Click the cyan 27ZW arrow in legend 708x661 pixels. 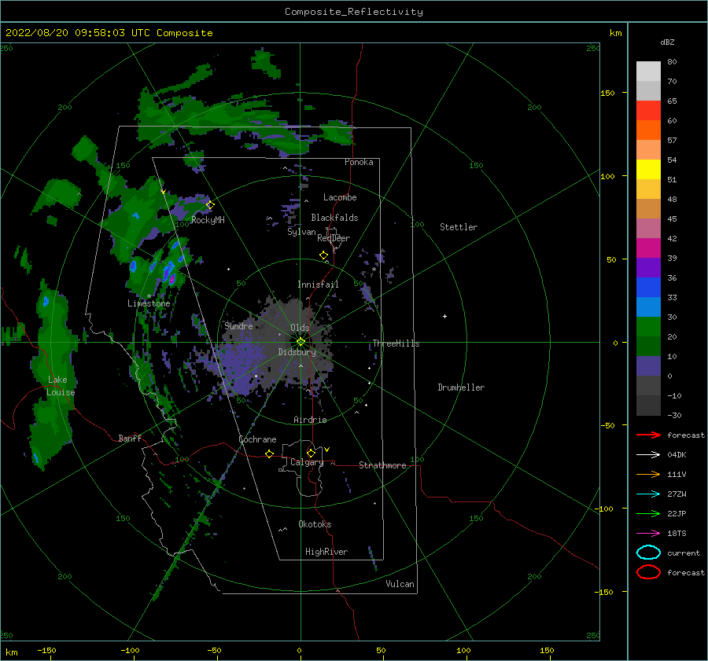pyautogui.click(x=648, y=494)
